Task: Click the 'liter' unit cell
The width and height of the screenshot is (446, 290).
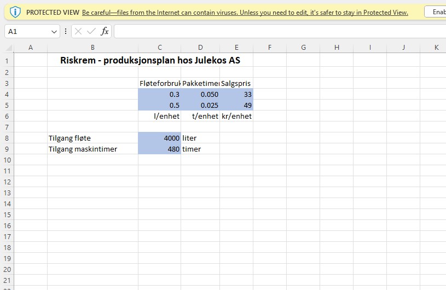Action: coord(200,138)
